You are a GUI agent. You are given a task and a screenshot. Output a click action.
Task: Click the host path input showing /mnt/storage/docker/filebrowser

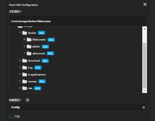click(x=78, y=21)
